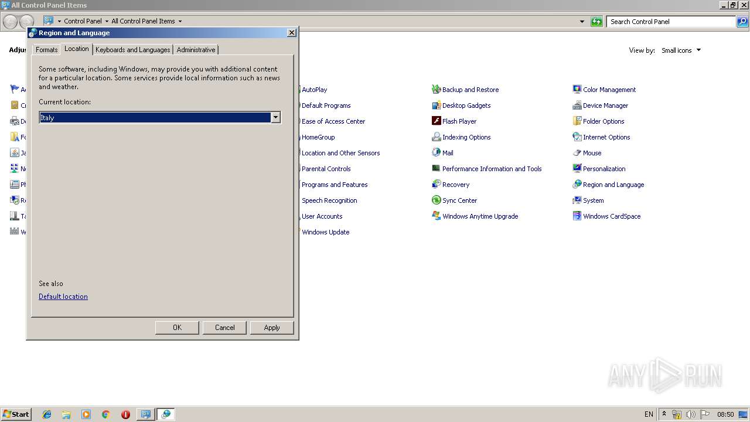Show hidden tray icons arrow
Screen dimensions: 750x422
coord(664,414)
